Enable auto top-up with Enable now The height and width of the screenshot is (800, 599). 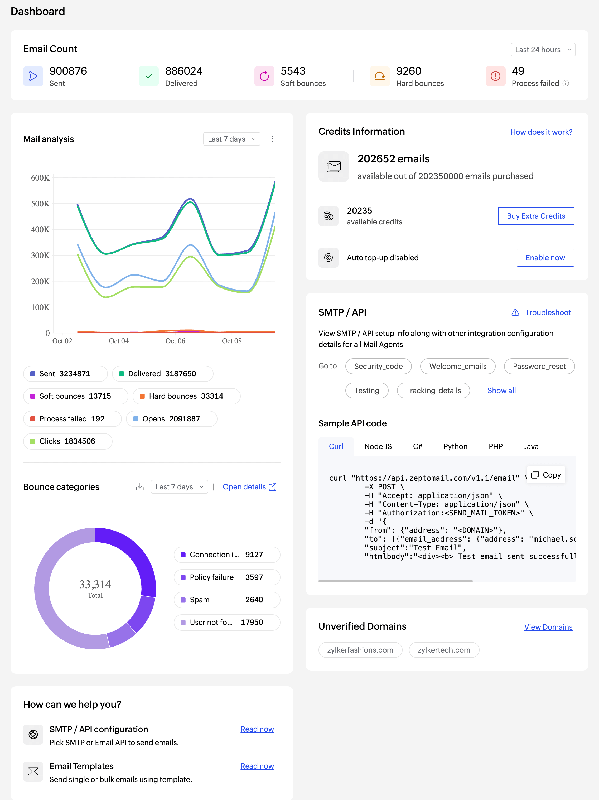tap(545, 258)
